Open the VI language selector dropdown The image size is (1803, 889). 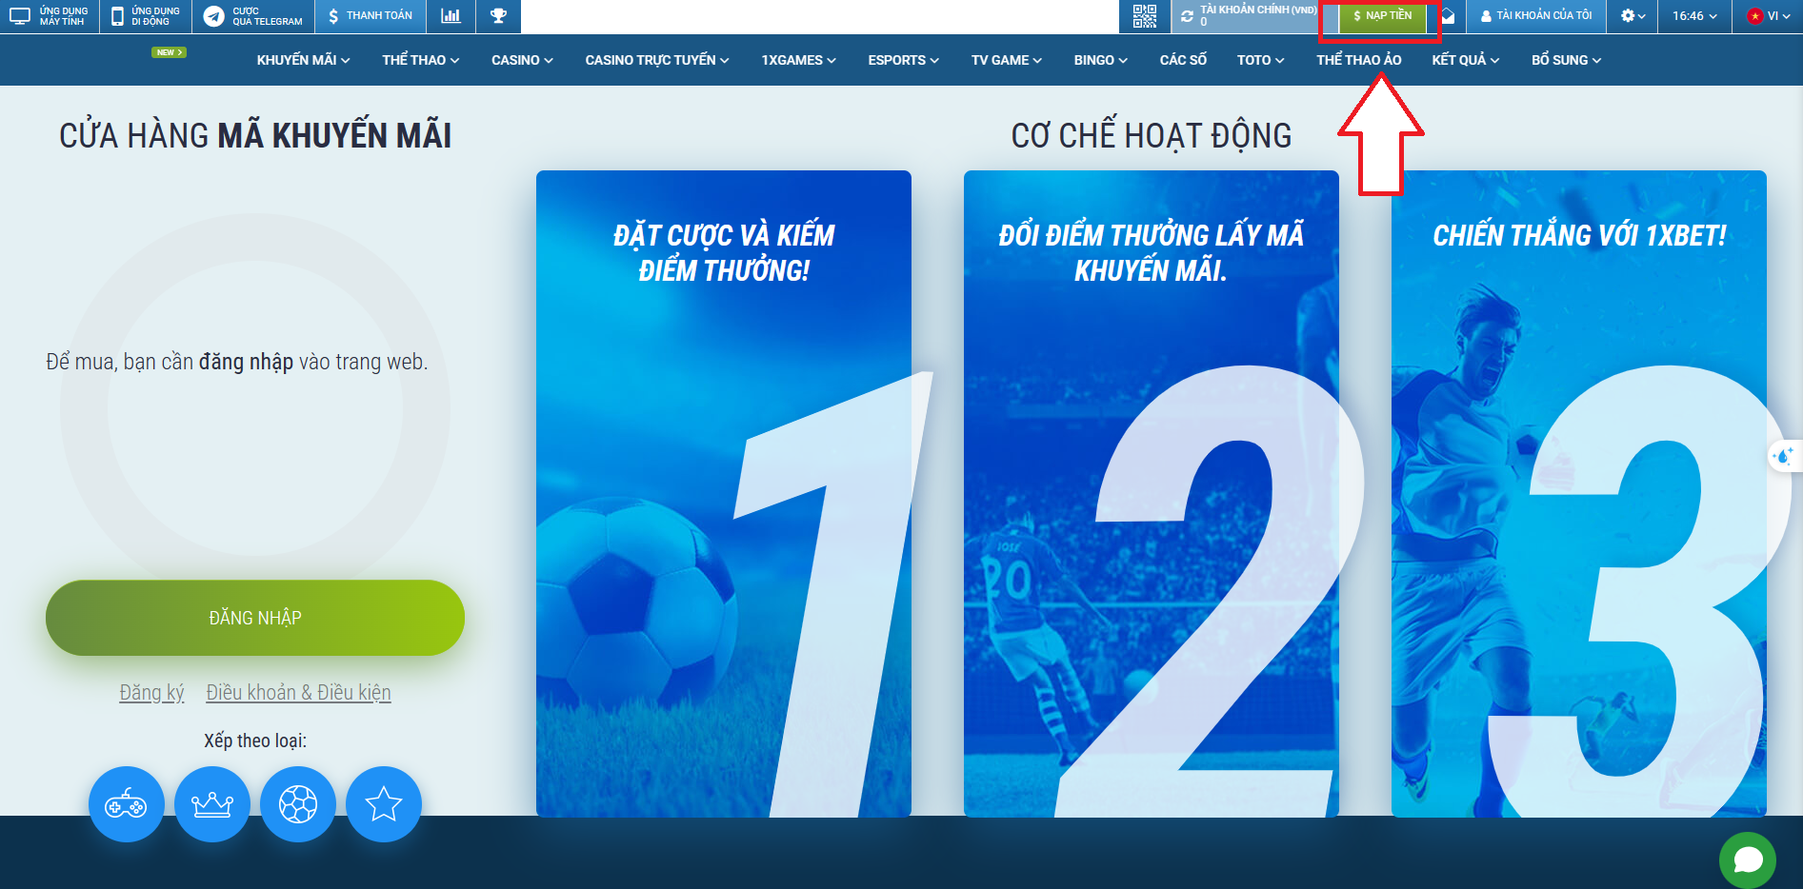tap(1769, 15)
